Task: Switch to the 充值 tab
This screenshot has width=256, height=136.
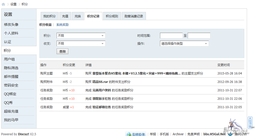Action: pos(65,16)
